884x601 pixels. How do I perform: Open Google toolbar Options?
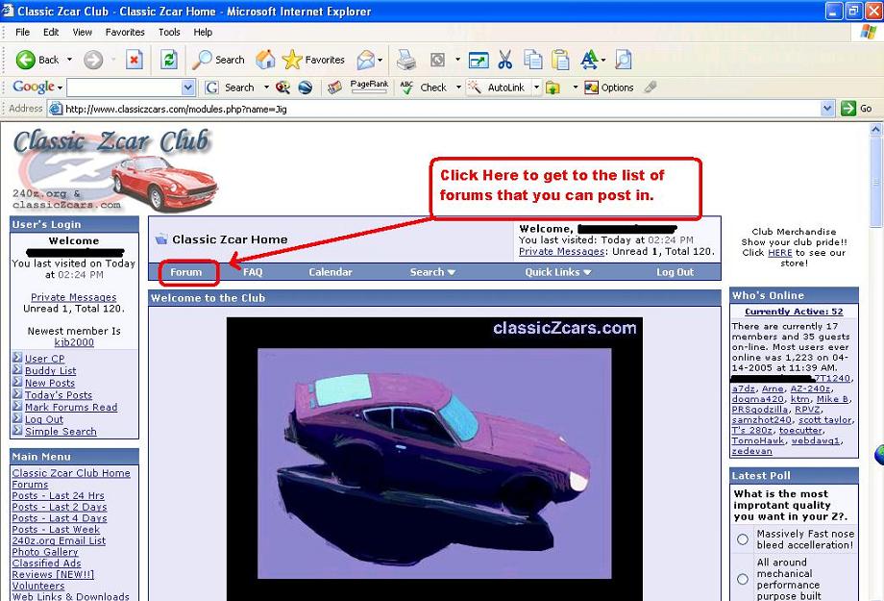point(609,88)
